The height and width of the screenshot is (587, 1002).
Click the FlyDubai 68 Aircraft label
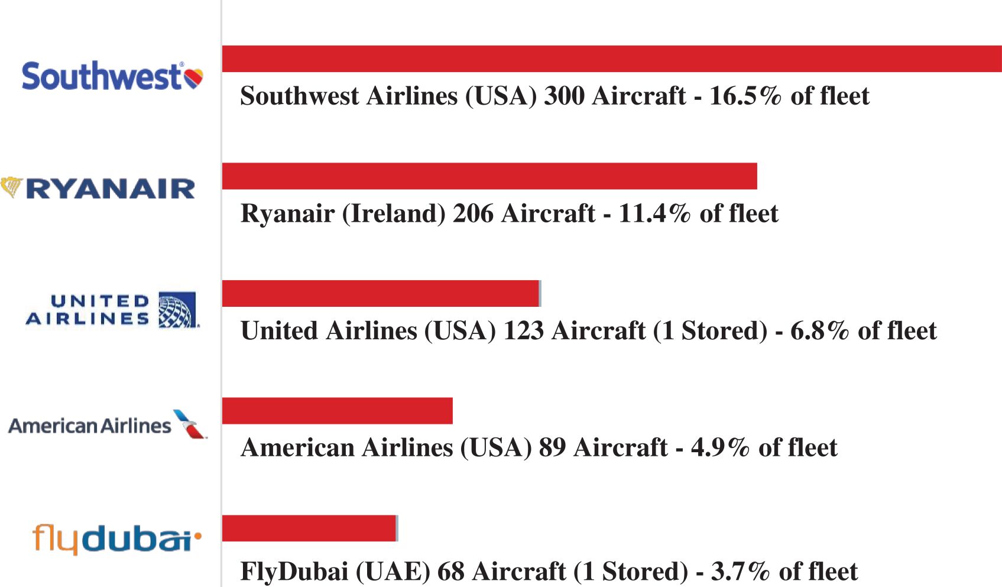pyautogui.click(x=549, y=571)
